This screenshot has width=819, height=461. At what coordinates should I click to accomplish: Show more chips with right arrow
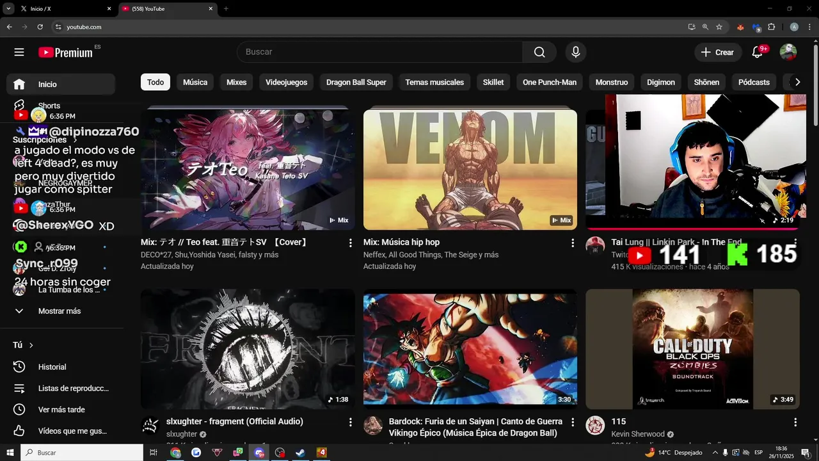coord(797,82)
